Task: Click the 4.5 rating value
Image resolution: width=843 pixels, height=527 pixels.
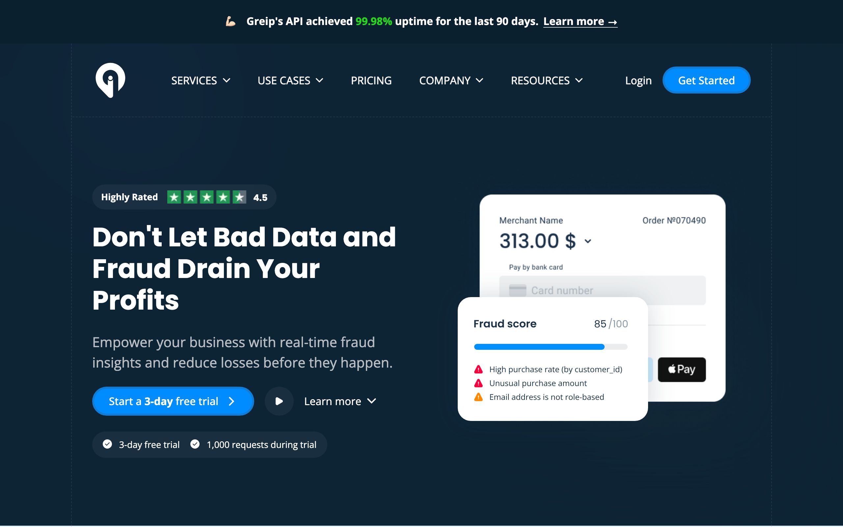Action: point(260,198)
